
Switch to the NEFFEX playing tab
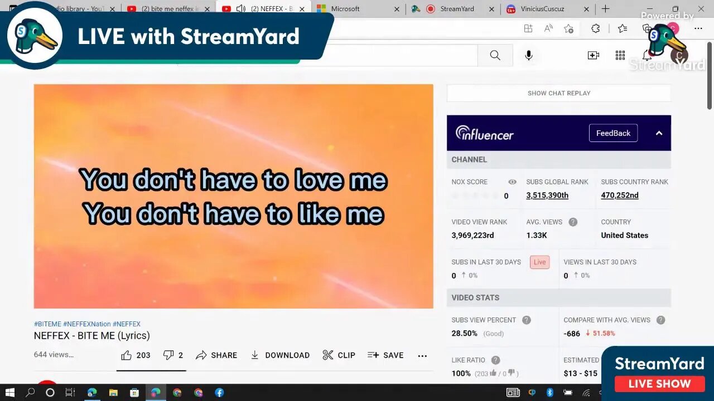(x=265, y=9)
